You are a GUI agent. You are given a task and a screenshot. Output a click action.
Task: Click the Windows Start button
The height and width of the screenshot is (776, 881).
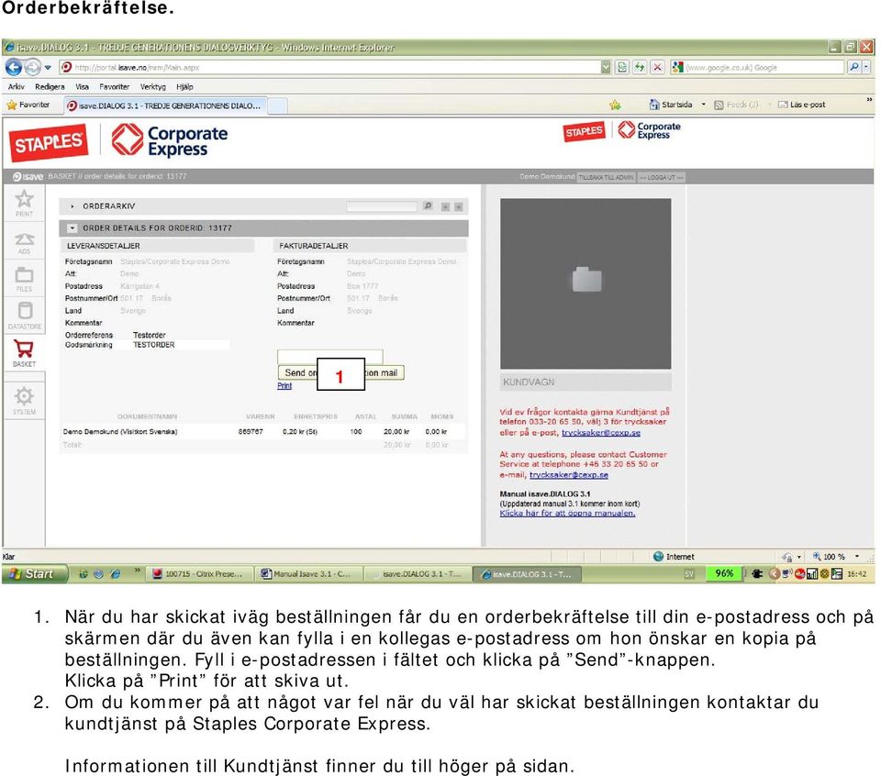tap(35, 574)
